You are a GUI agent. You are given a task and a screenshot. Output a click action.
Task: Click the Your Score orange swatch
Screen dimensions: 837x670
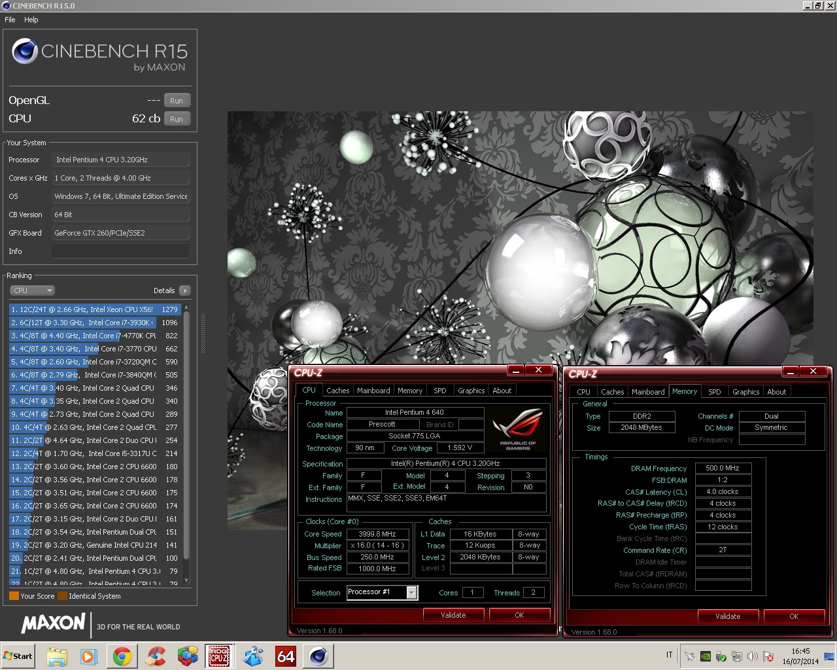click(x=14, y=596)
